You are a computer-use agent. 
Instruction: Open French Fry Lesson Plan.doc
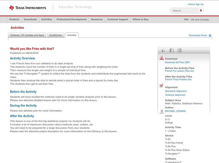pos(179,71)
